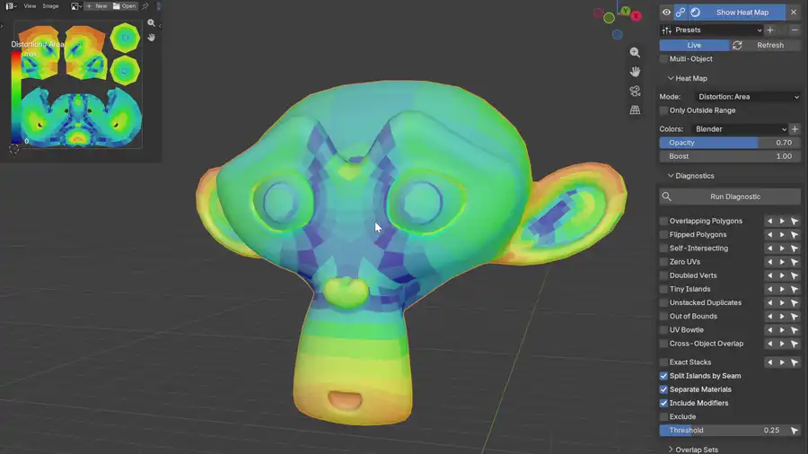The width and height of the screenshot is (808, 454).
Task: Go to next Zero UVs result
Action: 782,261
